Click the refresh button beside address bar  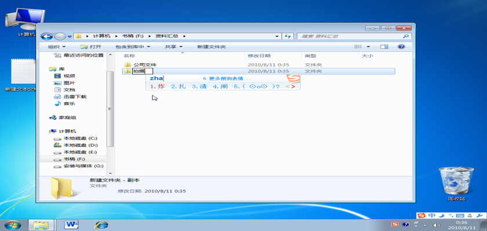(x=288, y=36)
